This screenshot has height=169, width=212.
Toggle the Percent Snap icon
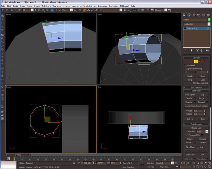pos(92,10)
